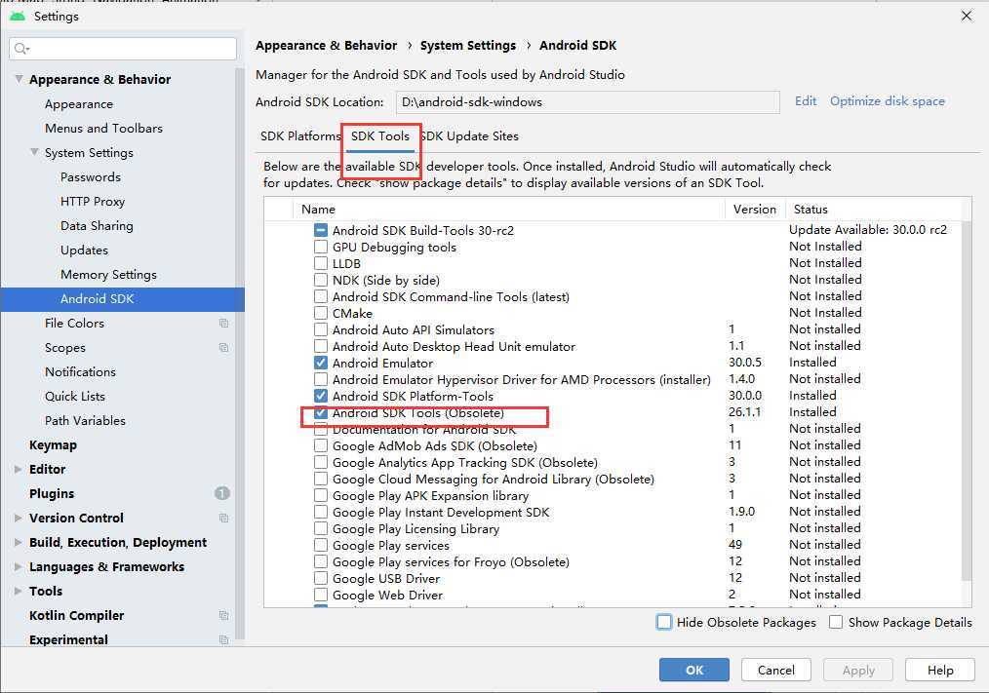Screen dimensions: 989x693
Task: Select Android SDK in the tree
Action: [x=122, y=299]
